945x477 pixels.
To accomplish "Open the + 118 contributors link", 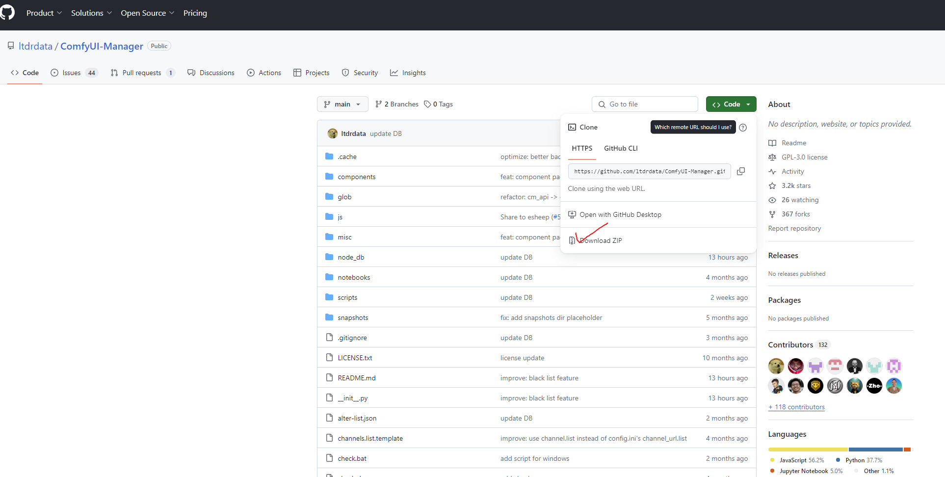I will pos(796,407).
